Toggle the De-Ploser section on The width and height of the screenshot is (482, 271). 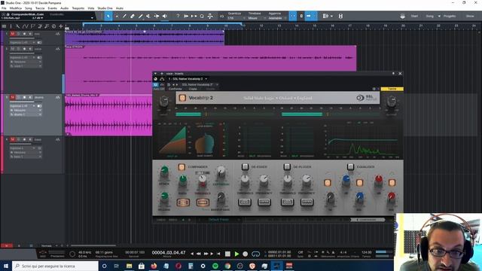(x=287, y=166)
